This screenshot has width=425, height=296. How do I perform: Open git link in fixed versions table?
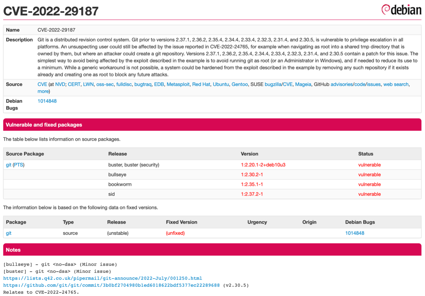pos(8,233)
